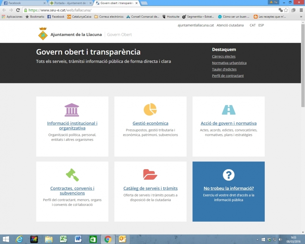Click the red open folder icon
The width and height of the screenshot is (305, 244).
150,175
